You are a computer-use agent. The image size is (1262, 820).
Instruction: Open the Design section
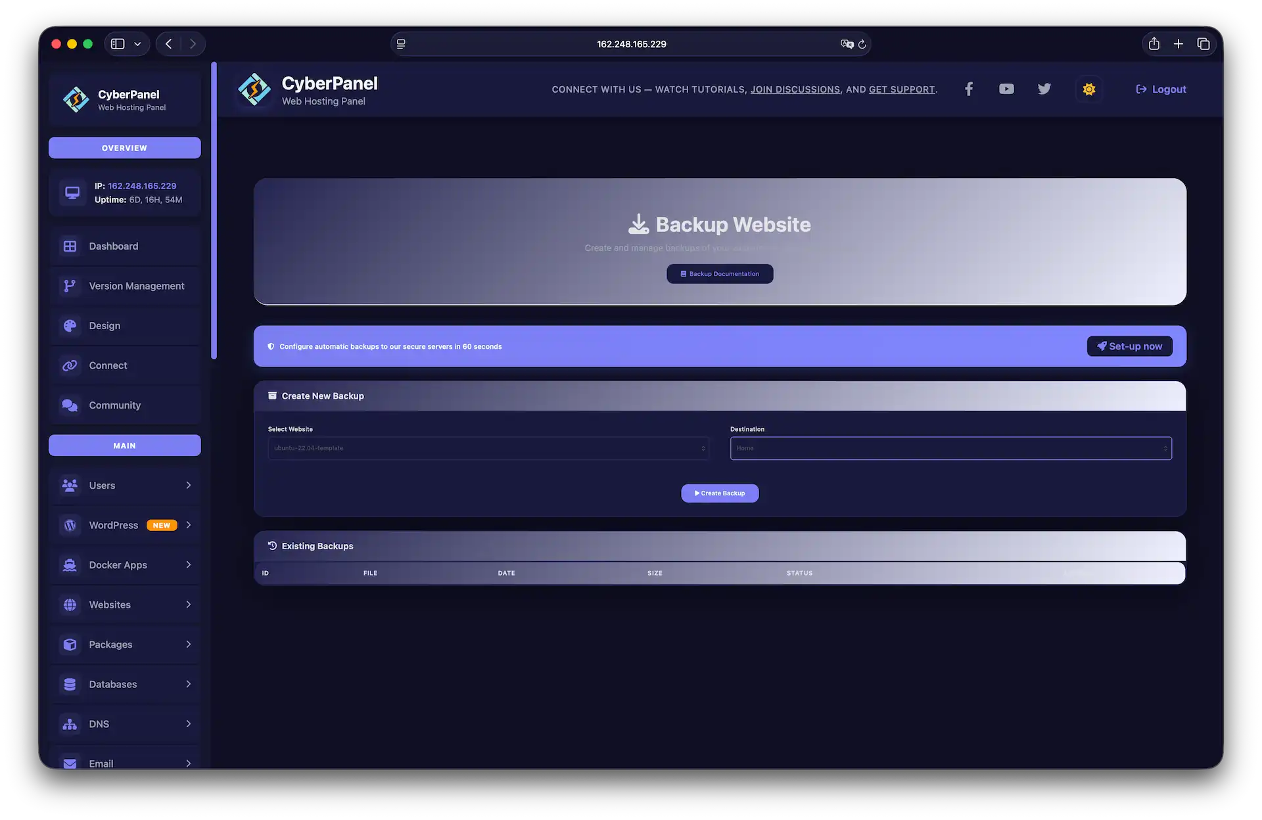tap(105, 325)
